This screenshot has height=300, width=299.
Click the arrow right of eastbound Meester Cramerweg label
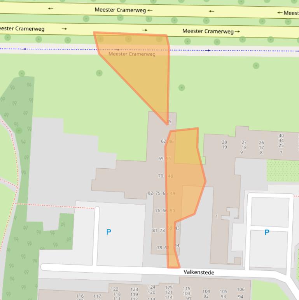238,32
